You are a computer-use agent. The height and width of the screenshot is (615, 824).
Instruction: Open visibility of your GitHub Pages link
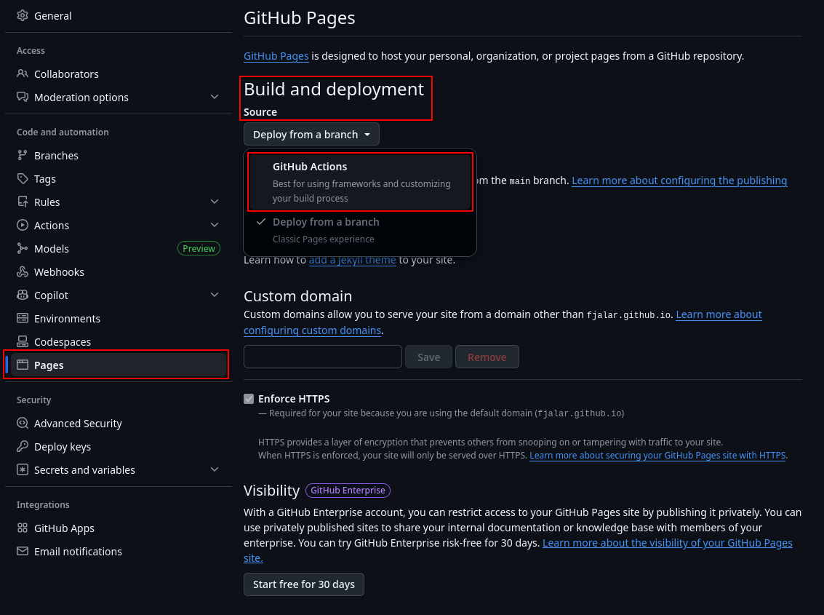668,542
